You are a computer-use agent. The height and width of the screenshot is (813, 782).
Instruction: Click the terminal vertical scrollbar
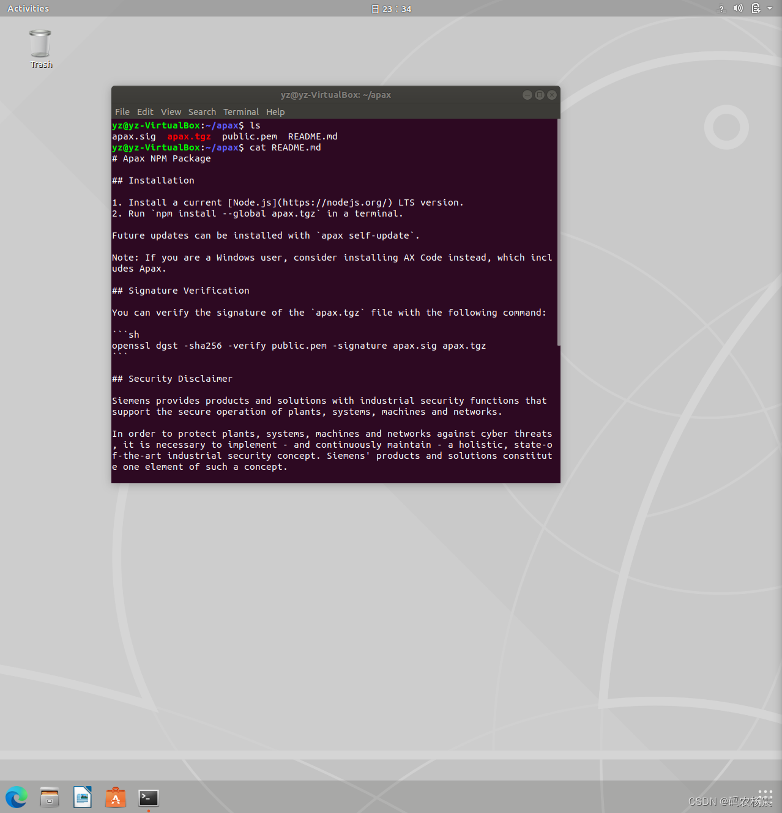559,232
